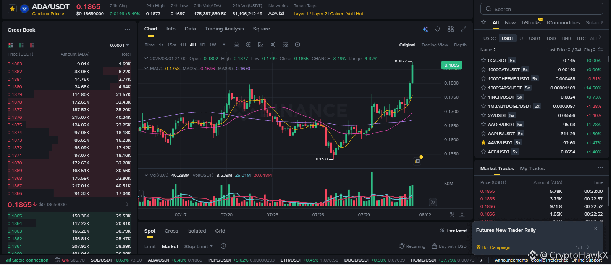This screenshot has height=265, width=611.
Task: Show sell orders only in order book
Action: point(32,45)
